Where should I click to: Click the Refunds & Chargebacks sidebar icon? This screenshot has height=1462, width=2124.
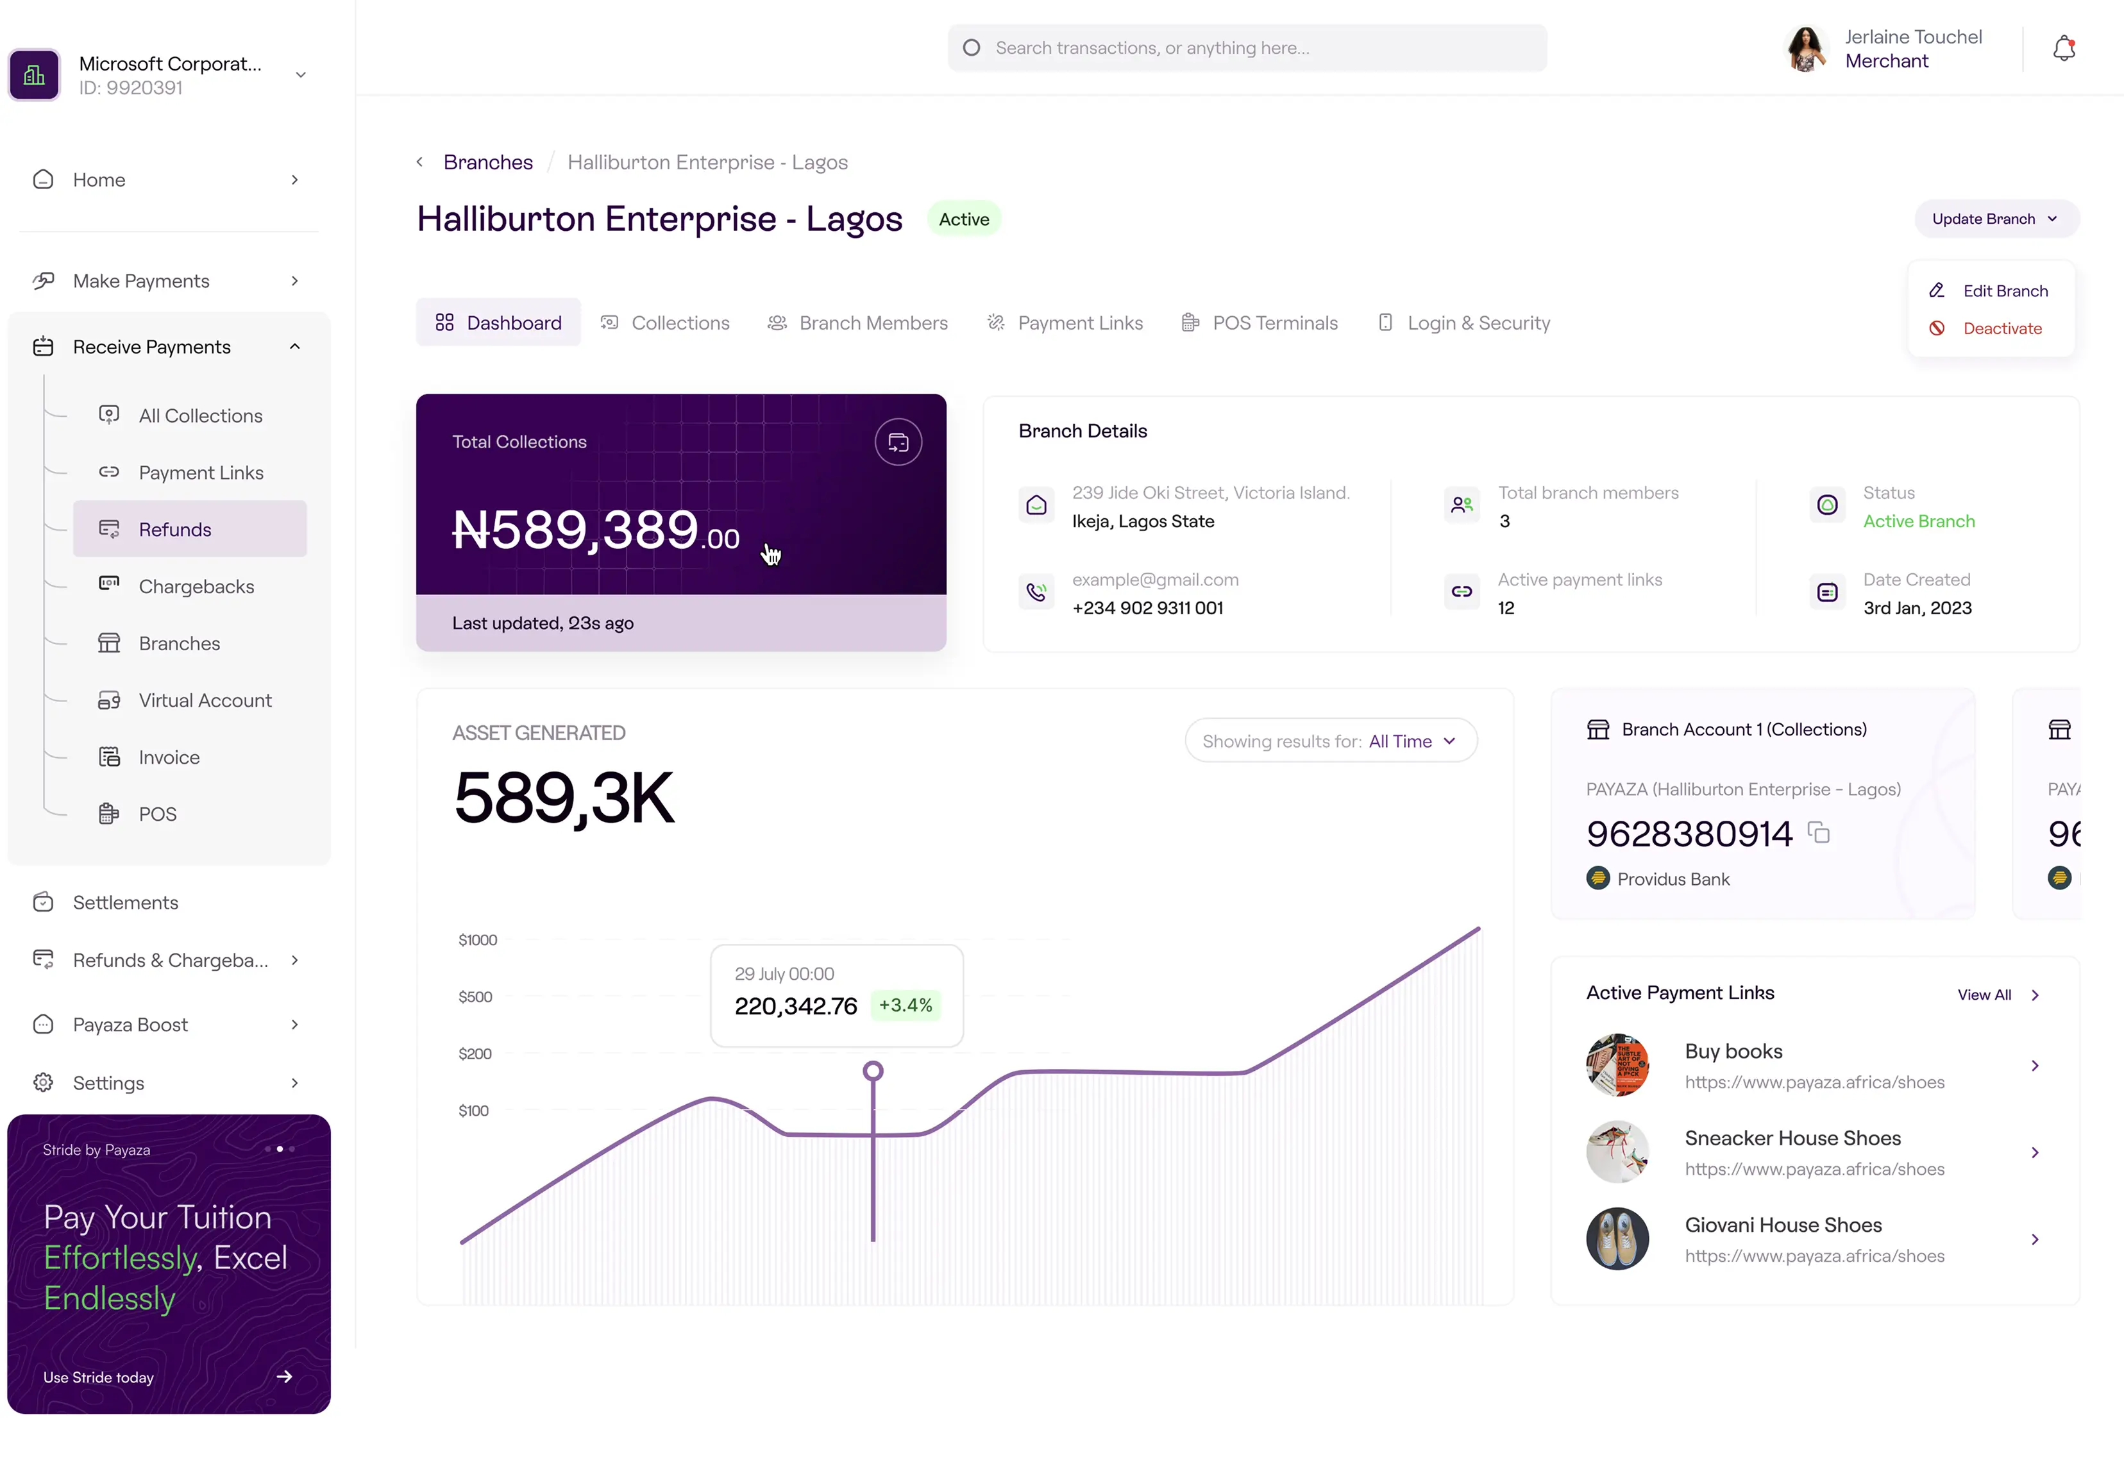pos(43,959)
